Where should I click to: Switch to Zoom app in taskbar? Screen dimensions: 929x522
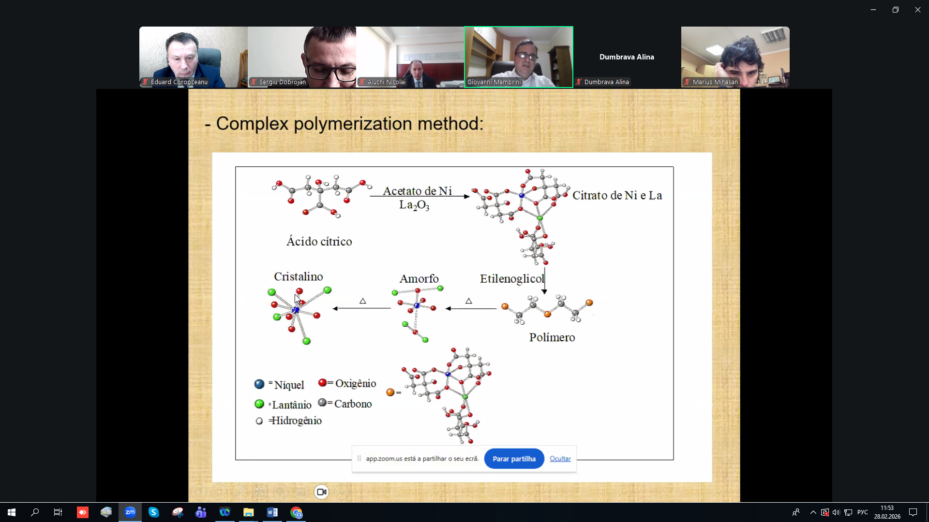(130, 512)
